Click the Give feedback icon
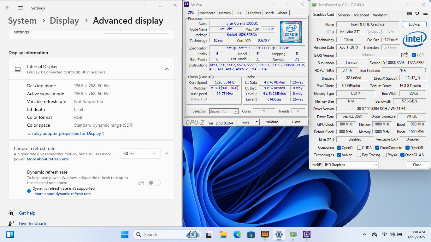The width and height of the screenshot is (431, 242). [11, 223]
